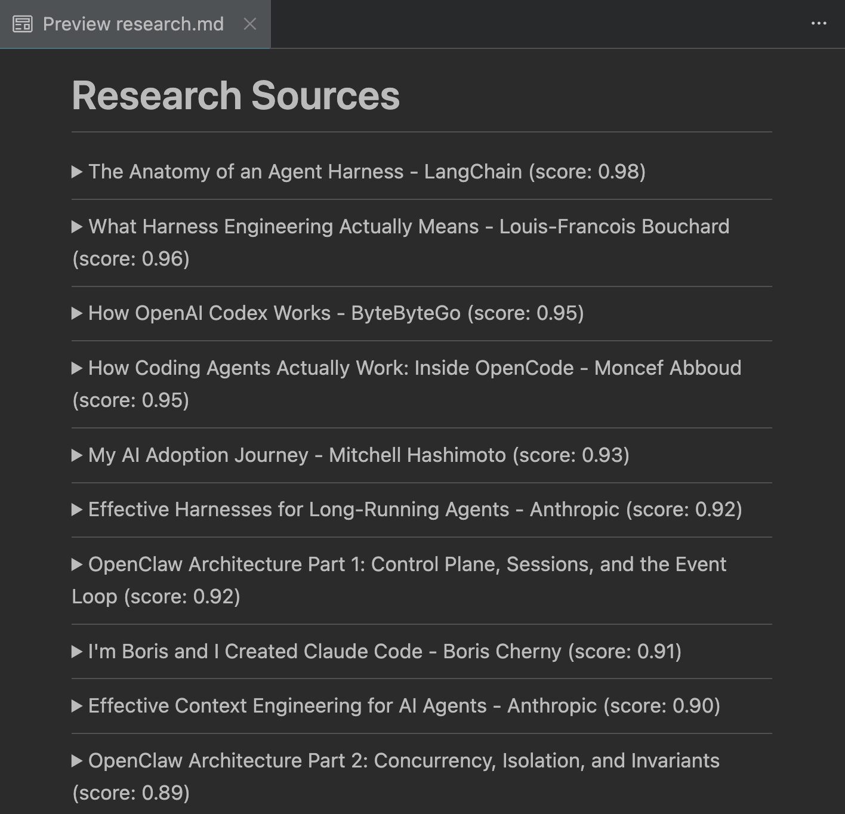The width and height of the screenshot is (845, 814).
Task: Click the disclosure triangle beside Anthropic's 0.90 article
Action: [77, 705]
